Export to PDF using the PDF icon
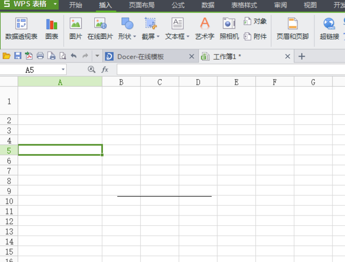345x262 pixels. point(29,56)
